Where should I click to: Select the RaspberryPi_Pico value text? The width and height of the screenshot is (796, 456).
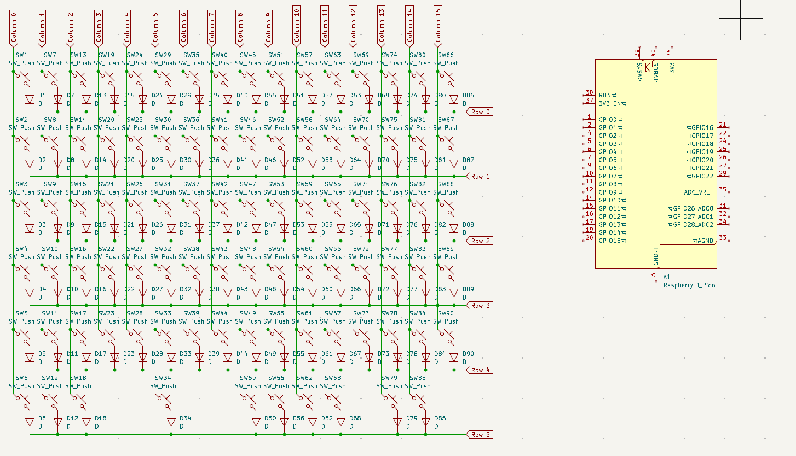click(689, 285)
